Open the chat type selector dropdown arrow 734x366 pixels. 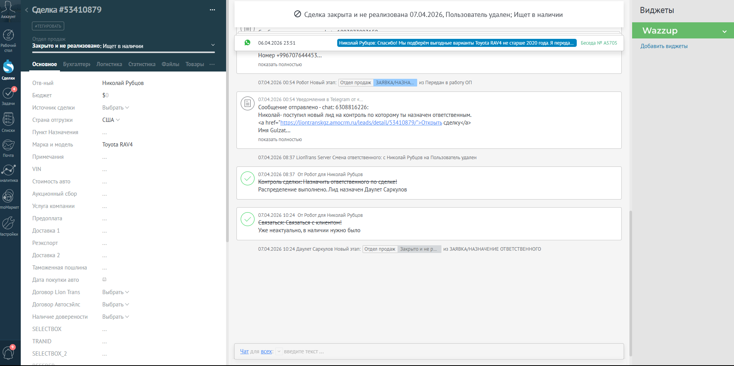point(279,351)
